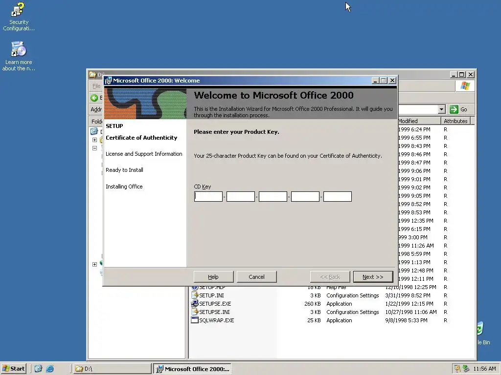Click the 1/22/1999 12:15 PM date cell
The height and width of the screenshot is (375, 501).
[x=410, y=304]
